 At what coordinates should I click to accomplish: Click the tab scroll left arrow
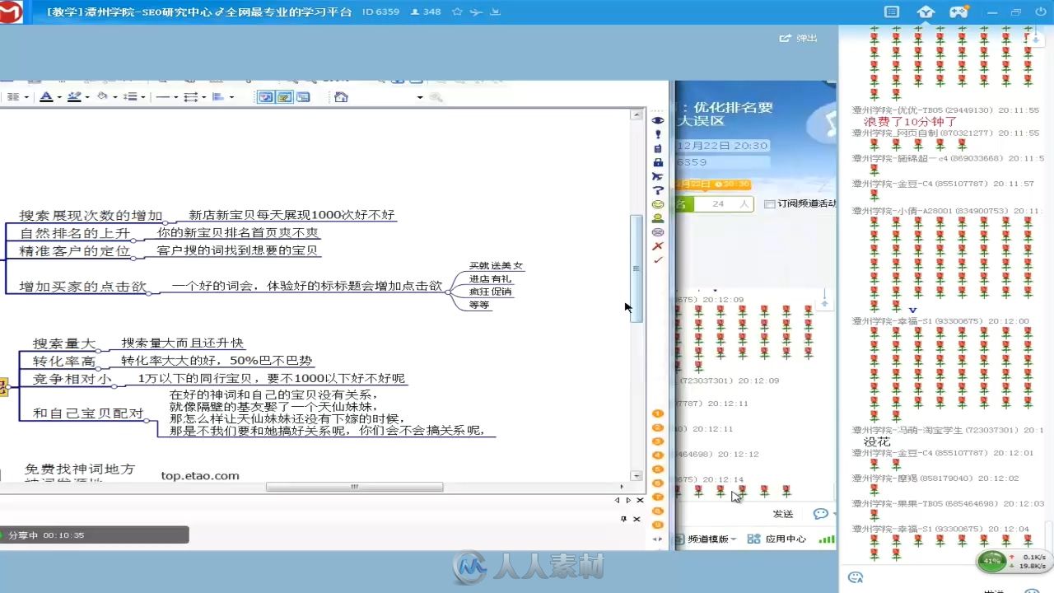point(617,500)
